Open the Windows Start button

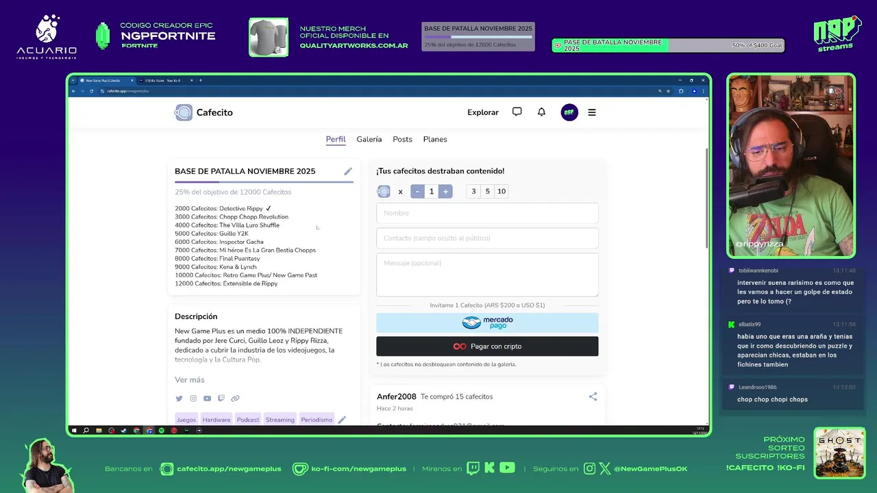(74, 431)
